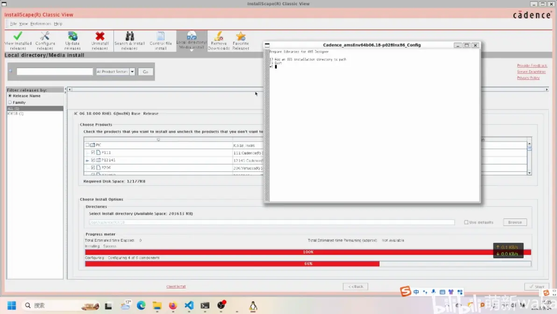Open the Help menu
The height and width of the screenshot is (314, 557).
(x=58, y=24)
